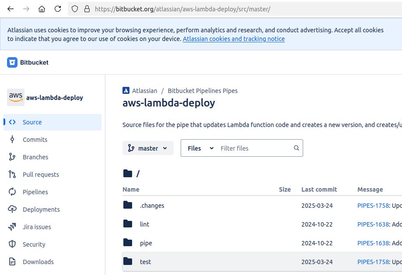Click the Downloads file icon
The image size is (402, 275).
click(x=12, y=262)
